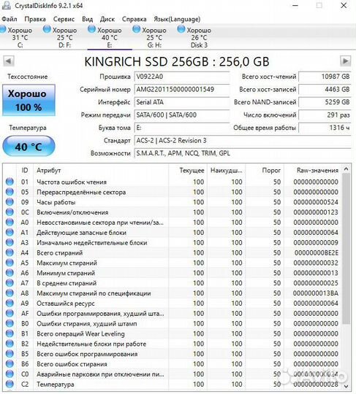Click status icon of Температура C2 row
This screenshot has width=356, height=394.
coord(10,385)
